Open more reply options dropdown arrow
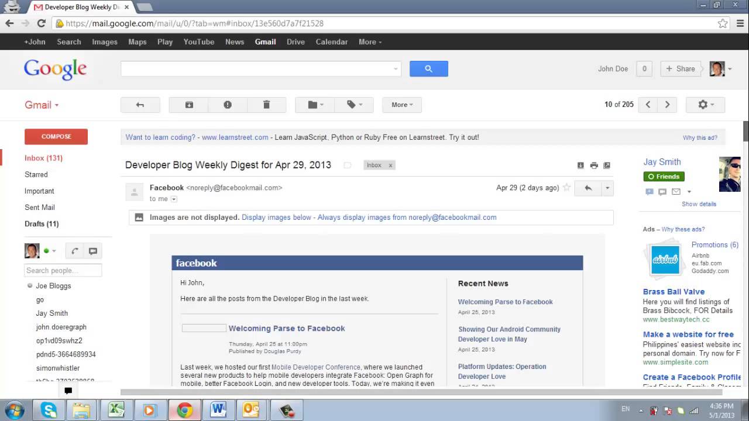Screen dimensions: 749x421 pos(607,188)
